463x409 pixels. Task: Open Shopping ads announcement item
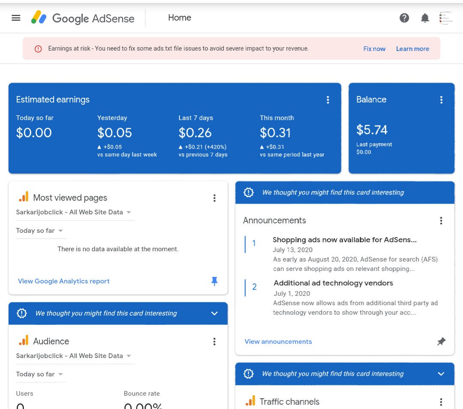[344, 240]
